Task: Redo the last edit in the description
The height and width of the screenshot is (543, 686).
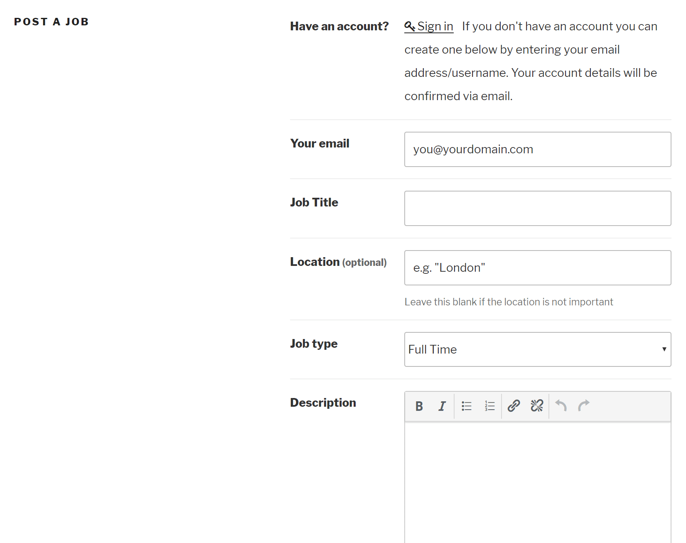Action: (584, 406)
